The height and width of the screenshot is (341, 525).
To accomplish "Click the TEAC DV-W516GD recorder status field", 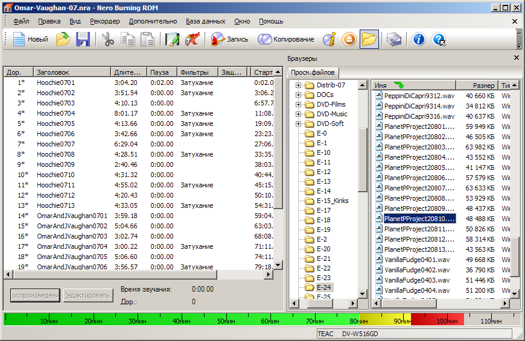I will (x=415, y=334).
